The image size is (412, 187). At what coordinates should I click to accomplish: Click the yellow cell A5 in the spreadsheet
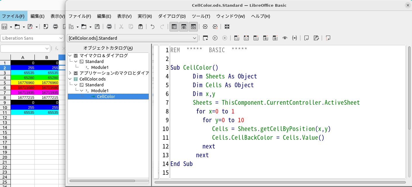pos(22,83)
